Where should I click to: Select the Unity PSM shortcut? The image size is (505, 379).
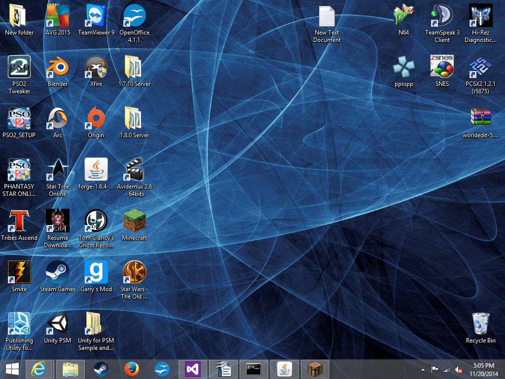point(58,324)
